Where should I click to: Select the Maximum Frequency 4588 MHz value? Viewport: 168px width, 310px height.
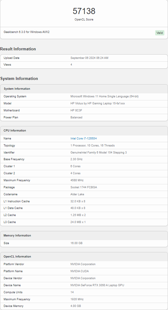(77, 180)
